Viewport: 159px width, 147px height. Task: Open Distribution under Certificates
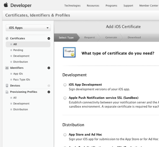coord(20,62)
